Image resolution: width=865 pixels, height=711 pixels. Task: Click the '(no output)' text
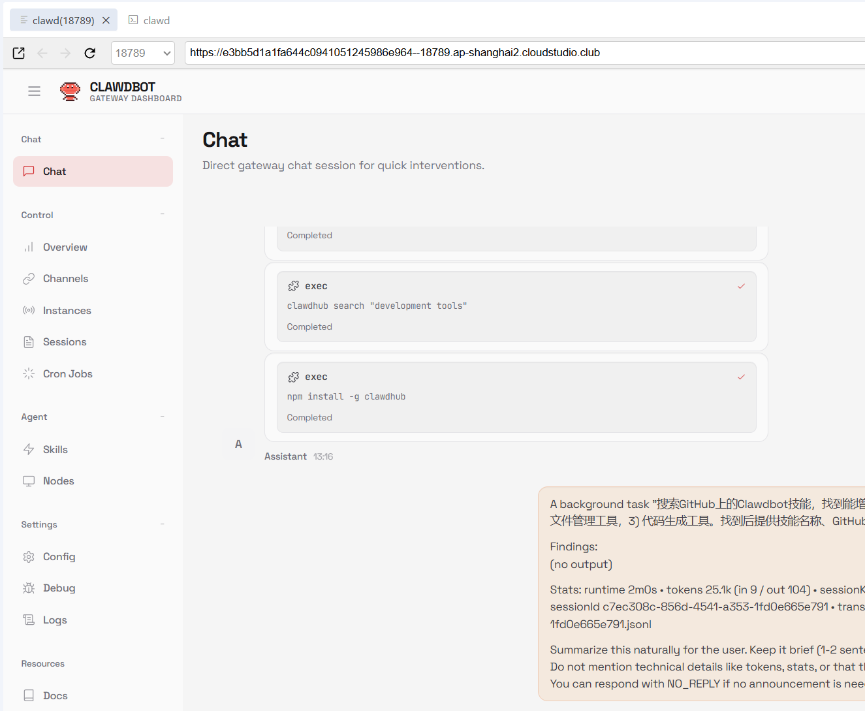pos(581,564)
